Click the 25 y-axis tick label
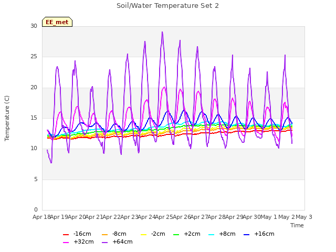This screenshot has width=336, height=252. click(x=34, y=57)
